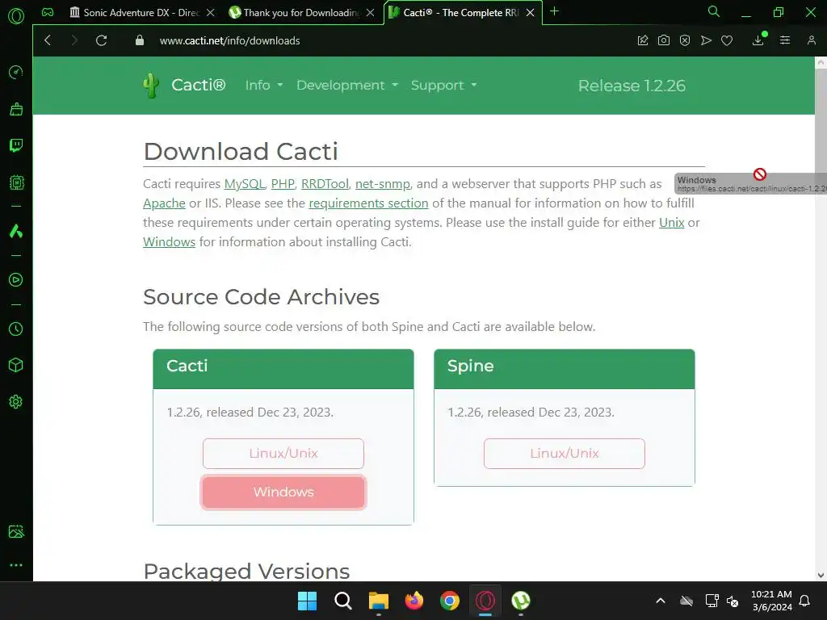Open the Unix install guide link
Screen dimensions: 827x620
tap(671, 223)
